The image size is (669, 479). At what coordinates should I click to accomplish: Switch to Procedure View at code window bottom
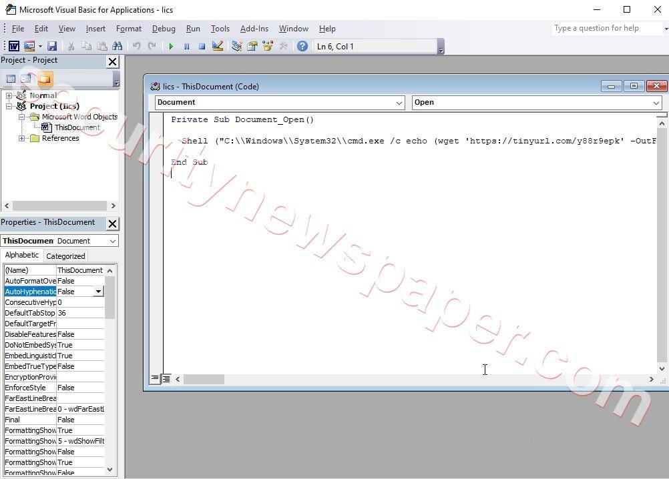pyautogui.click(x=155, y=378)
